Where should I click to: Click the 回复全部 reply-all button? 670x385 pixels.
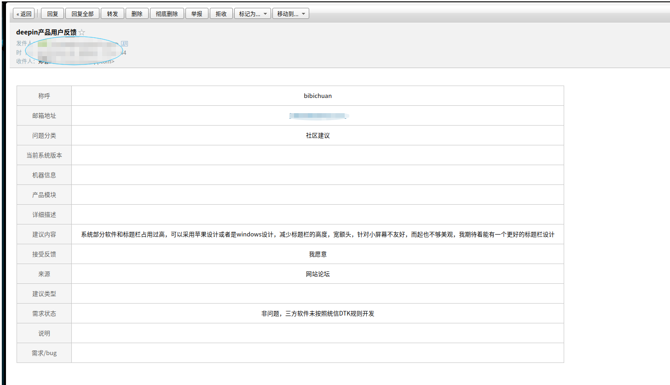(x=82, y=13)
